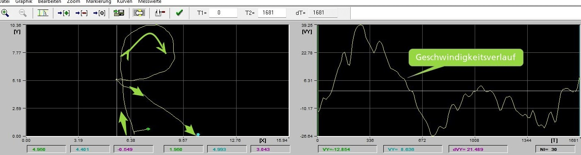Click the cut segment marker icon
The height and width of the screenshot is (155, 581).
click(x=160, y=13)
